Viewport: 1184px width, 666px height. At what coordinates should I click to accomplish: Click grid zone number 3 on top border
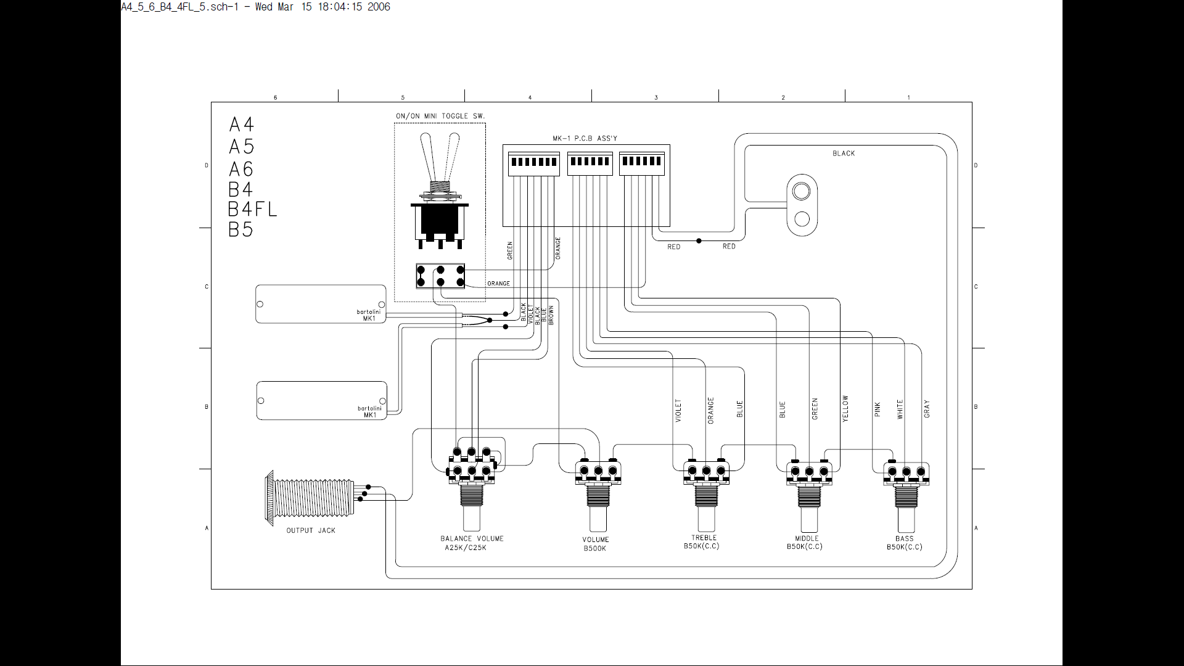click(x=656, y=97)
